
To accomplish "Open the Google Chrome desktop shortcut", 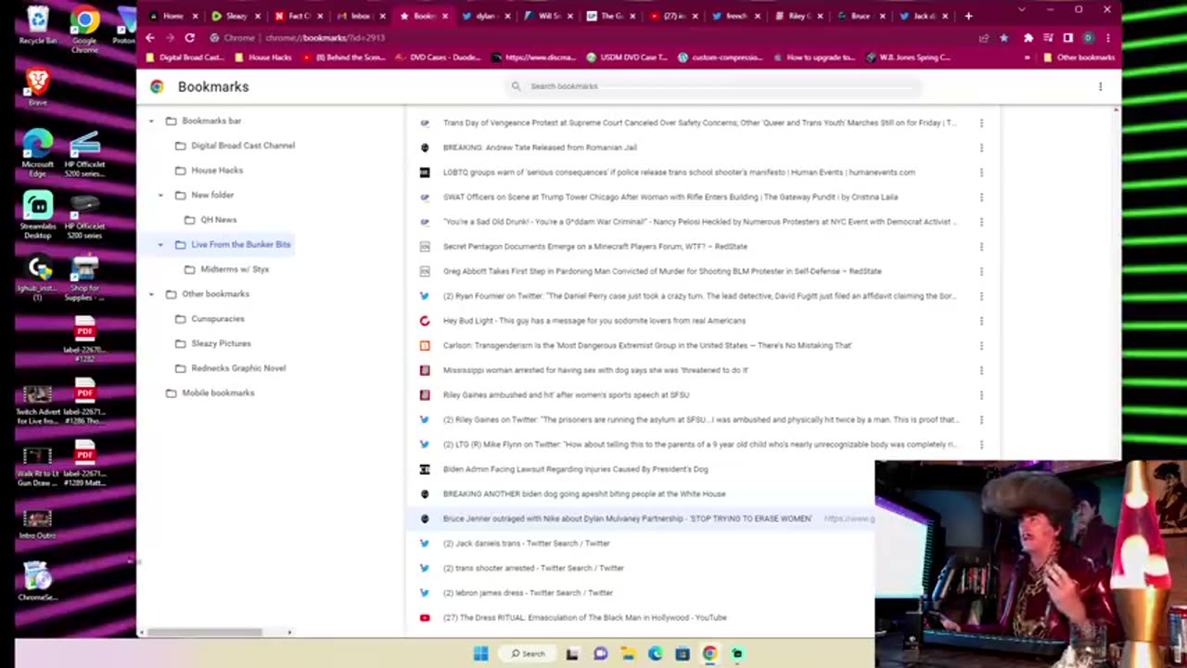I will tap(84, 28).
